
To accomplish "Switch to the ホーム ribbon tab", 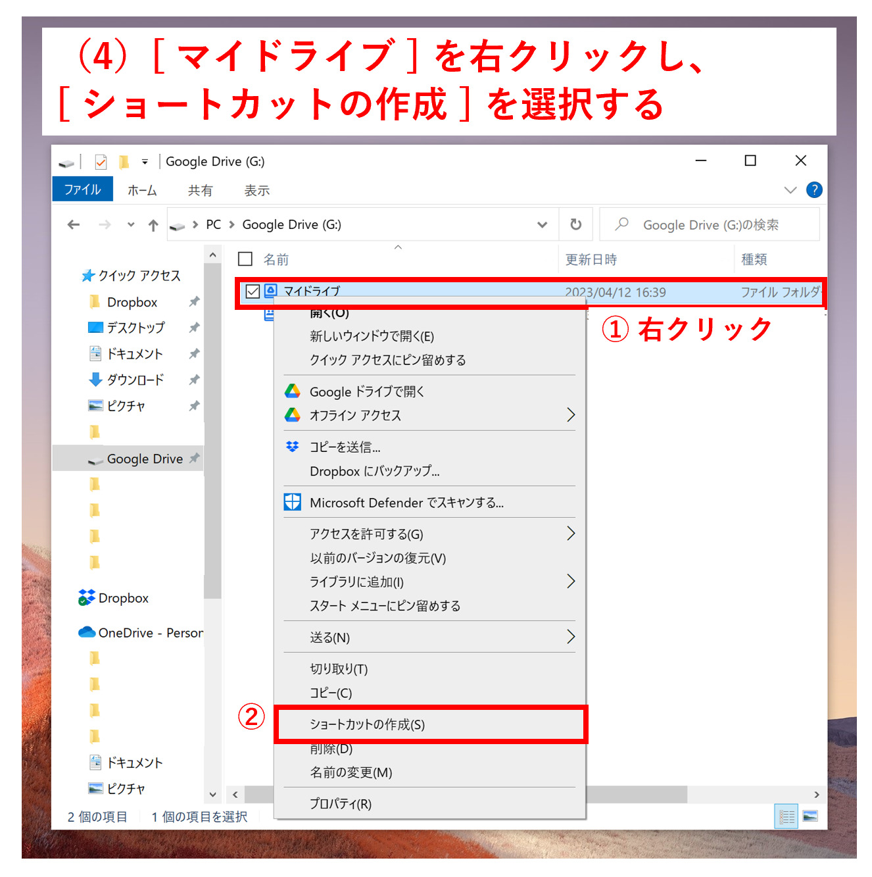I will [x=142, y=190].
